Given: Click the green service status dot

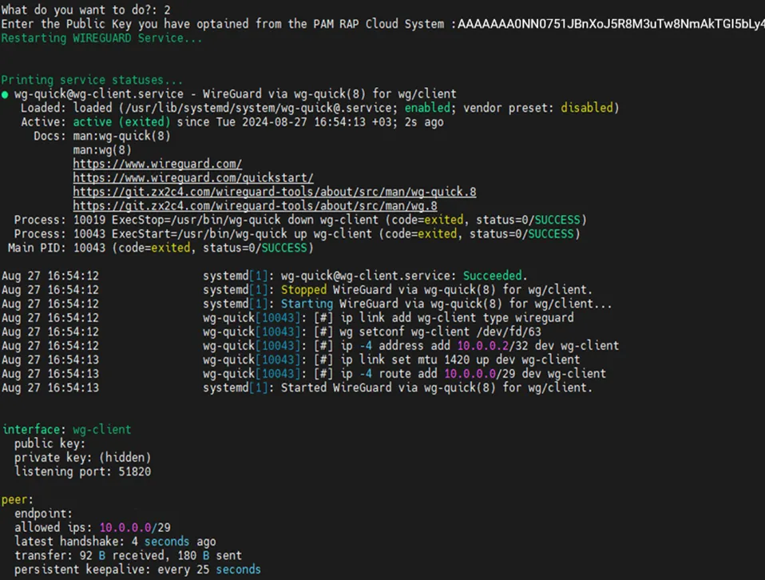Looking at the screenshot, I should coord(5,95).
